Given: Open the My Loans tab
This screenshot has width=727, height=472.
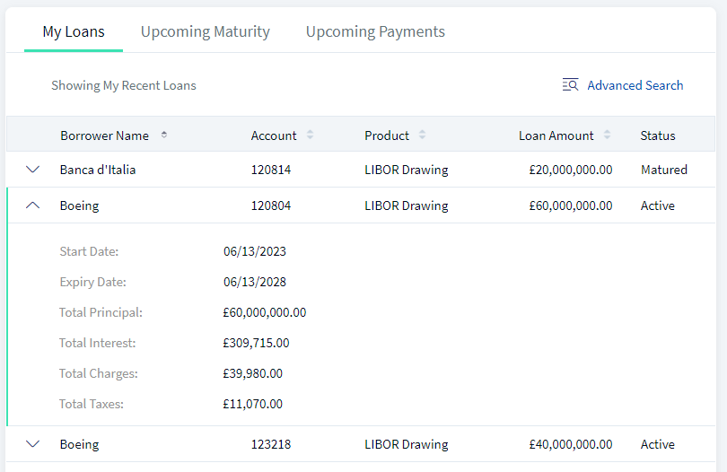Looking at the screenshot, I should pyautogui.click(x=74, y=31).
